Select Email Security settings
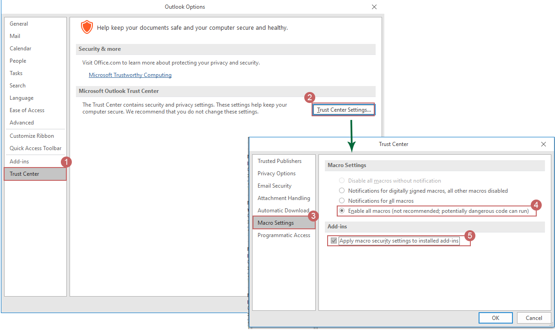The width and height of the screenshot is (555, 330). click(x=275, y=185)
